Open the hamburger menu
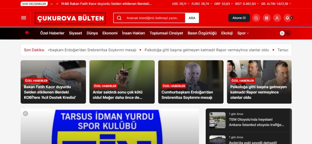Viewport: 312px width, 144px height. point(23,18)
